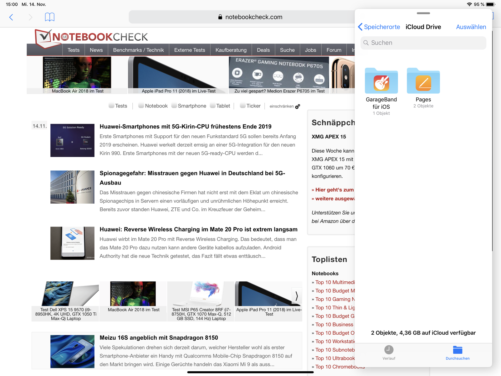The height and width of the screenshot is (376, 501).
Task: Advance carousel with the next arrow
Action: click(297, 296)
